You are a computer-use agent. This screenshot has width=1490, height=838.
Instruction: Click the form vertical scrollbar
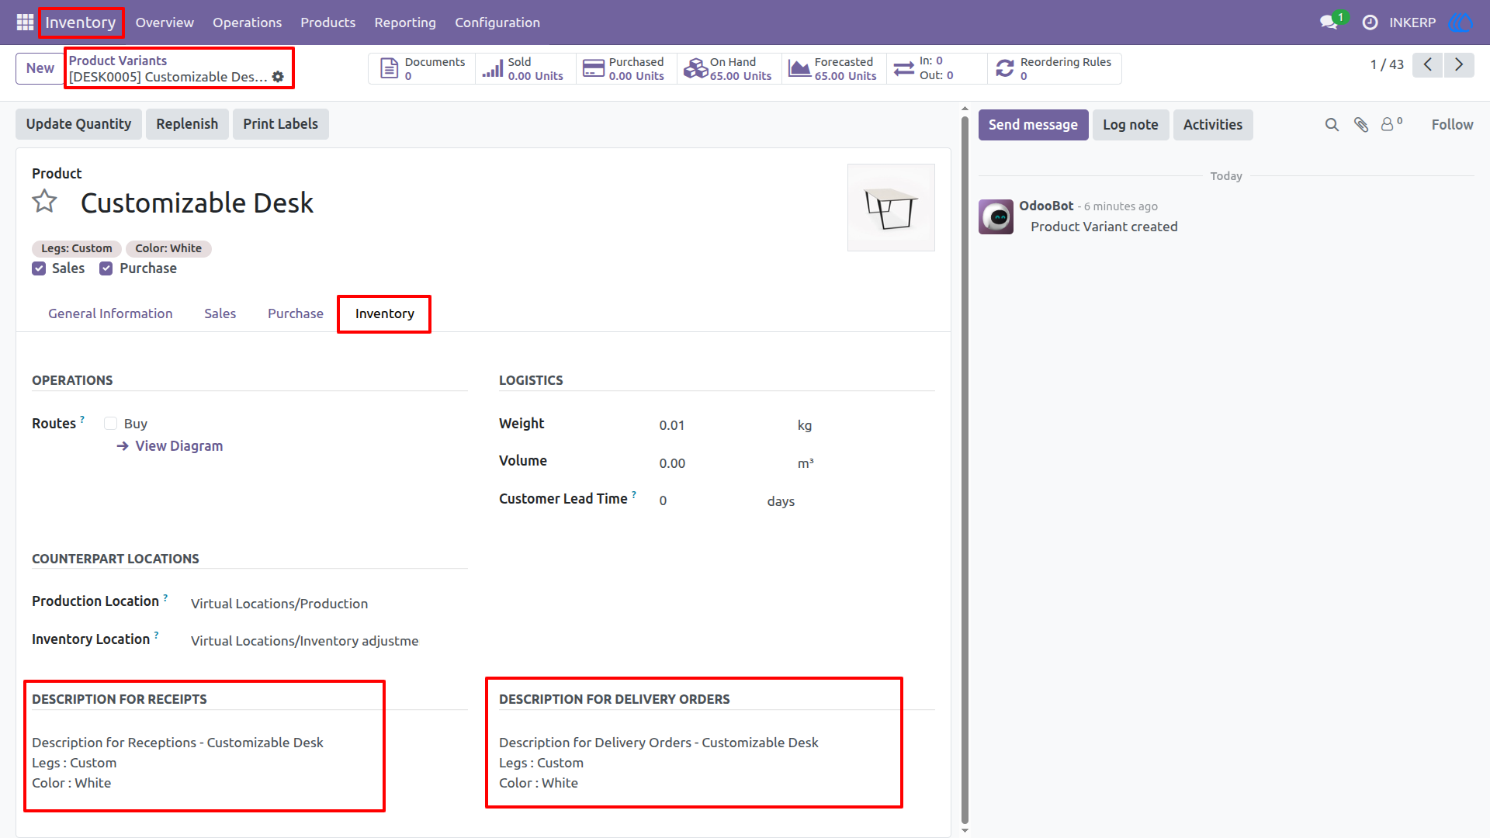click(965, 469)
